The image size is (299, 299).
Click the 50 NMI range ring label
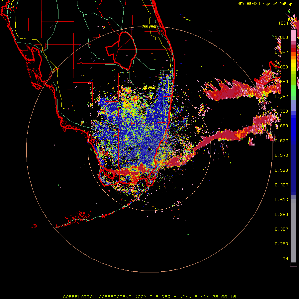149,88
